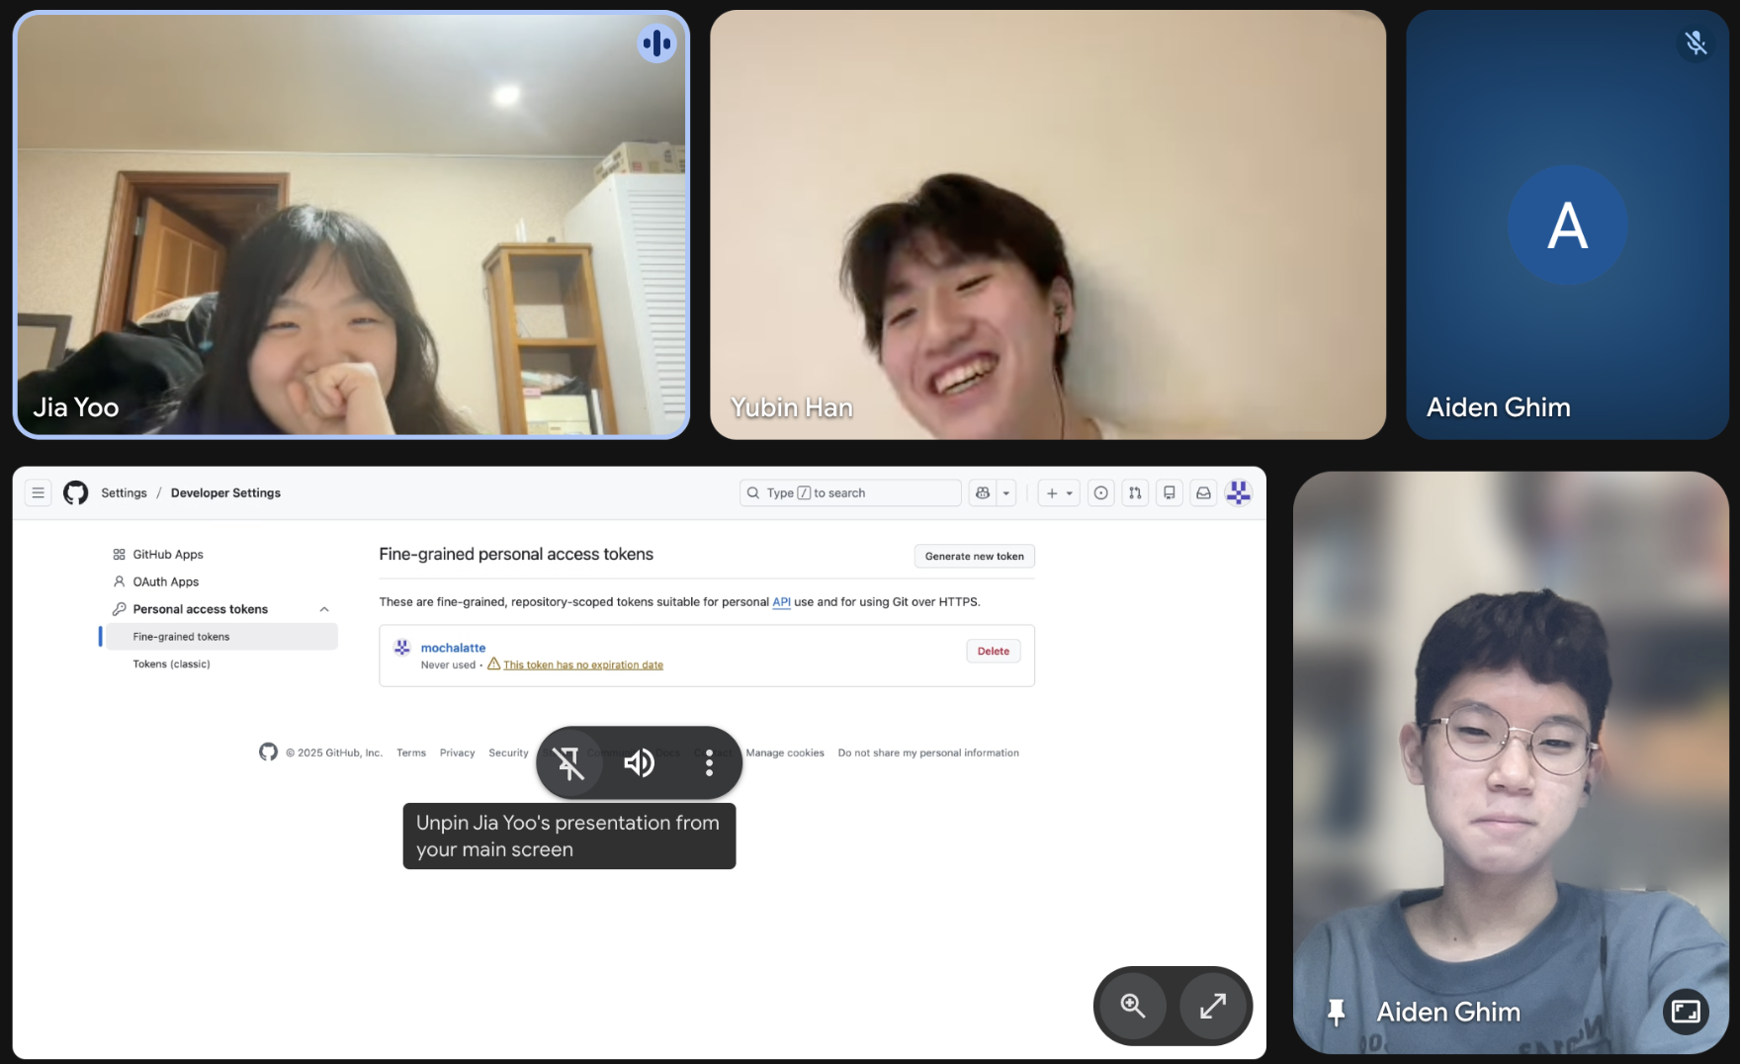Click the Generate new token button

(x=974, y=556)
